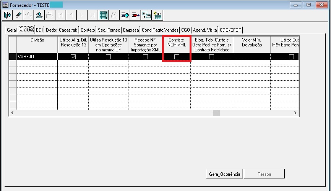Image resolution: width=331 pixels, height=191 pixels.
Task: Open the EDI tab
Action: click(39, 30)
